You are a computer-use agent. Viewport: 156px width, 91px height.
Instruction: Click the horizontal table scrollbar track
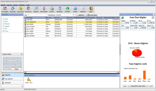71,72
